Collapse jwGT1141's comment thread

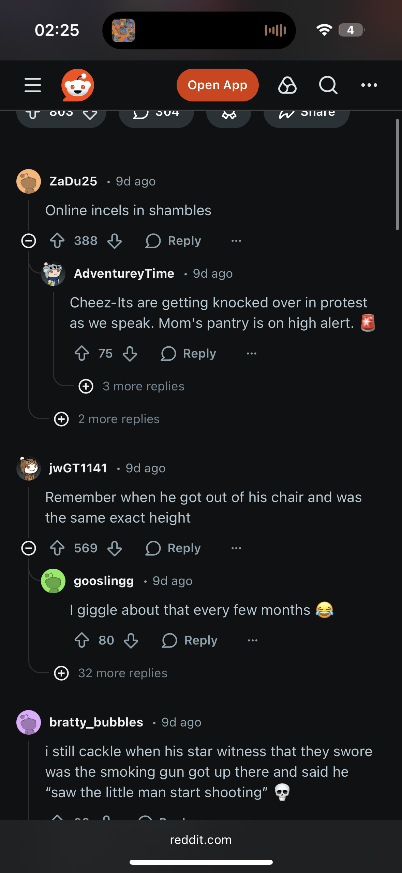29,548
